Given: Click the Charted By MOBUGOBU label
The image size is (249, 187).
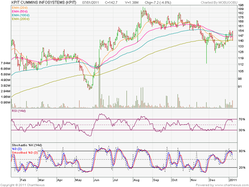Looking at the screenshot, I should pyautogui.click(x=219, y=3).
